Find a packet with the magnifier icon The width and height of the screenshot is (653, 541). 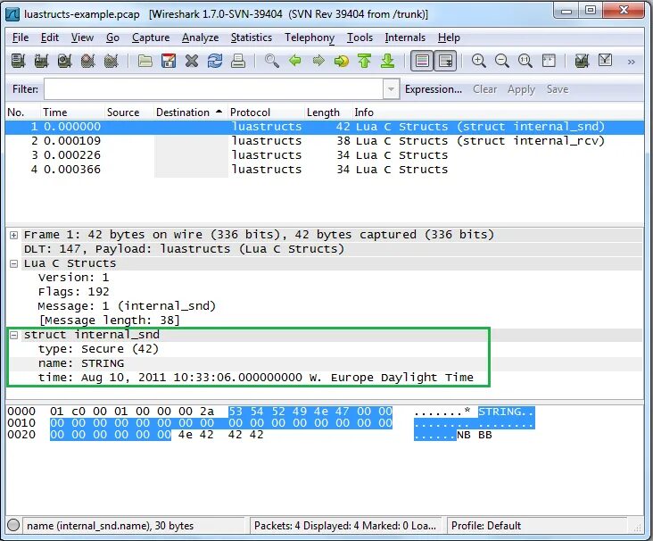pos(271,61)
